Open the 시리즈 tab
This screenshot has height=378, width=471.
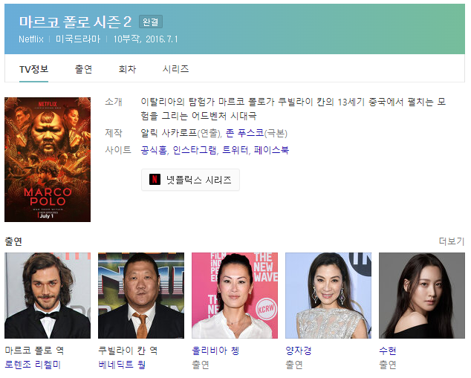[x=175, y=69]
